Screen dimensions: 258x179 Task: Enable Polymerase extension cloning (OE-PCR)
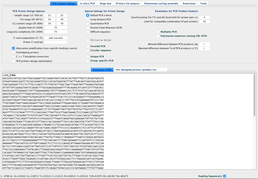pyautogui.click(x=158, y=36)
